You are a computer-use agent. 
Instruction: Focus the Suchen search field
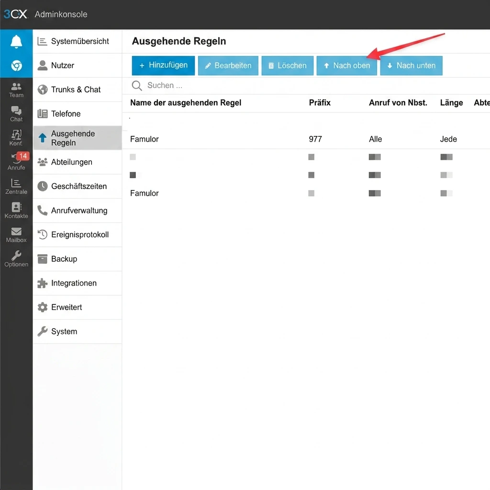[x=306, y=86]
